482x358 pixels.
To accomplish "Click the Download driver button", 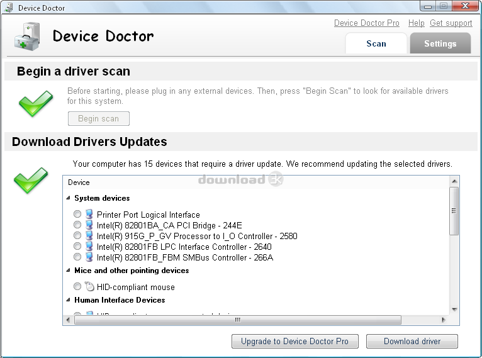I will coord(412,342).
